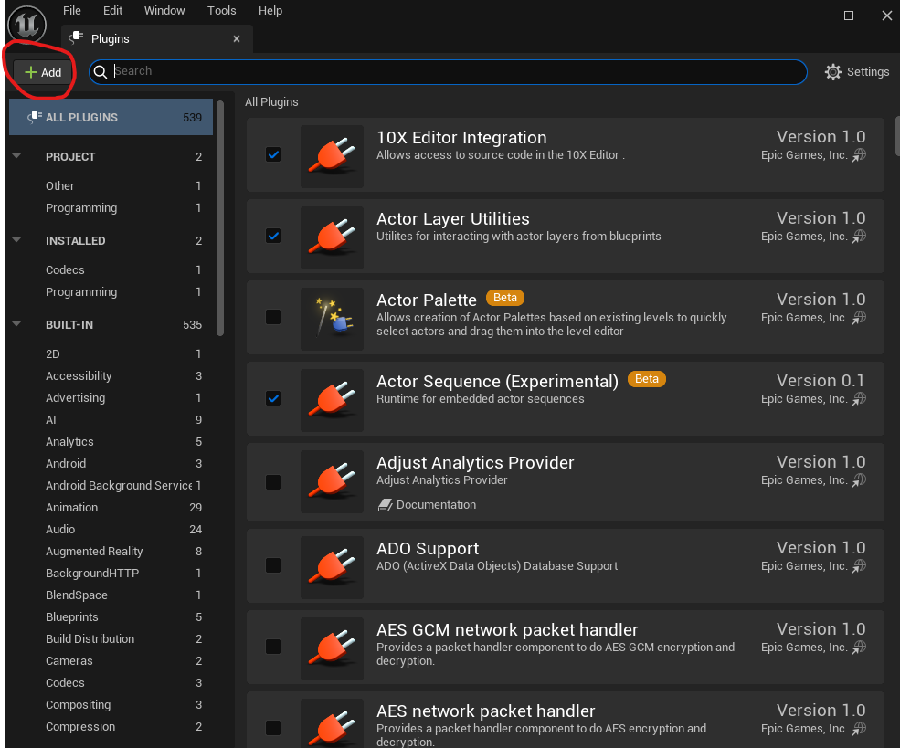
Task: Collapse the PROJECT category arrow
Action: tap(16, 155)
